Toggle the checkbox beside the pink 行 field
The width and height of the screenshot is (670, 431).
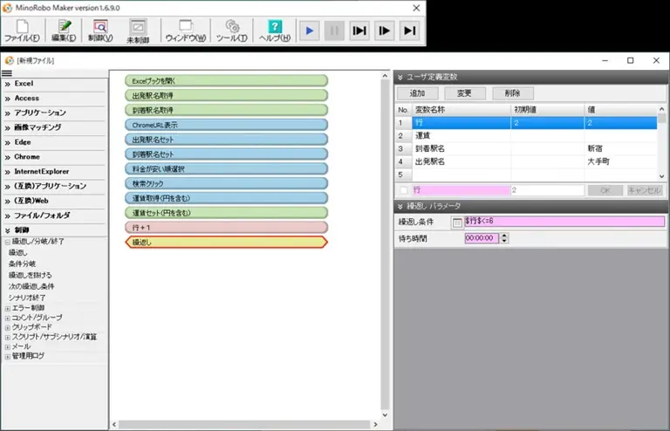(x=403, y=190)
